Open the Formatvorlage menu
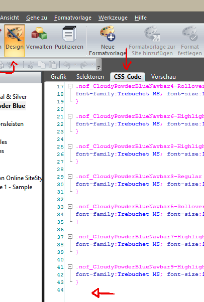The height and width of the screenshot is (302, 204). point(73,18)
